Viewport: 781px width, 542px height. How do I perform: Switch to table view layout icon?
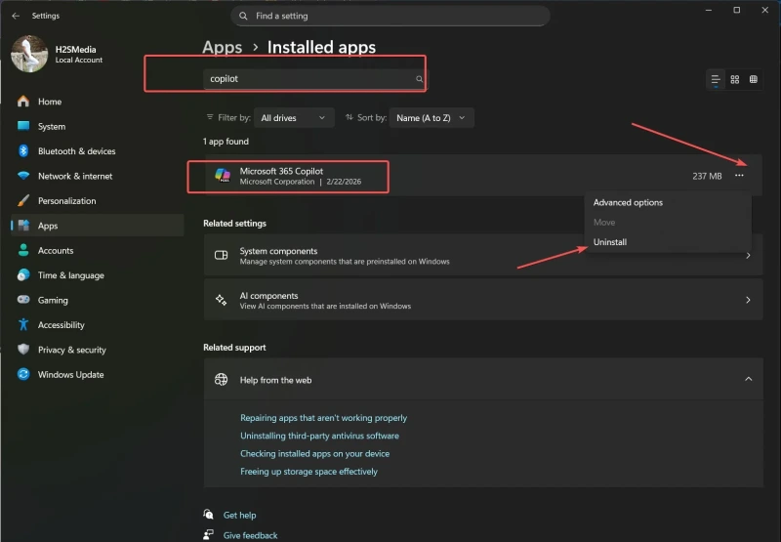point(754,79)
